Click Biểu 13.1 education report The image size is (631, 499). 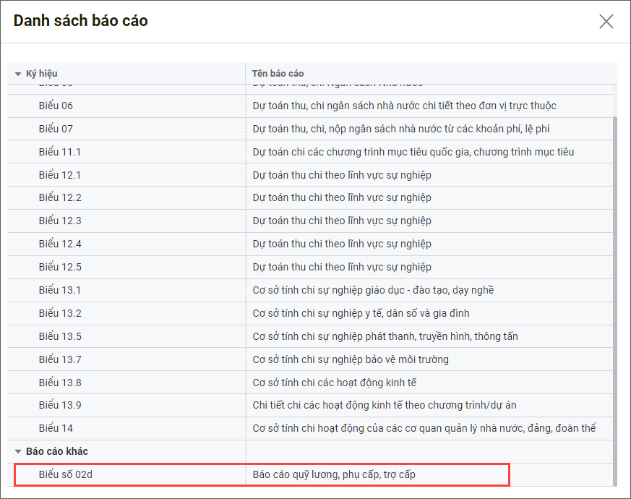(x=60, y=290)
